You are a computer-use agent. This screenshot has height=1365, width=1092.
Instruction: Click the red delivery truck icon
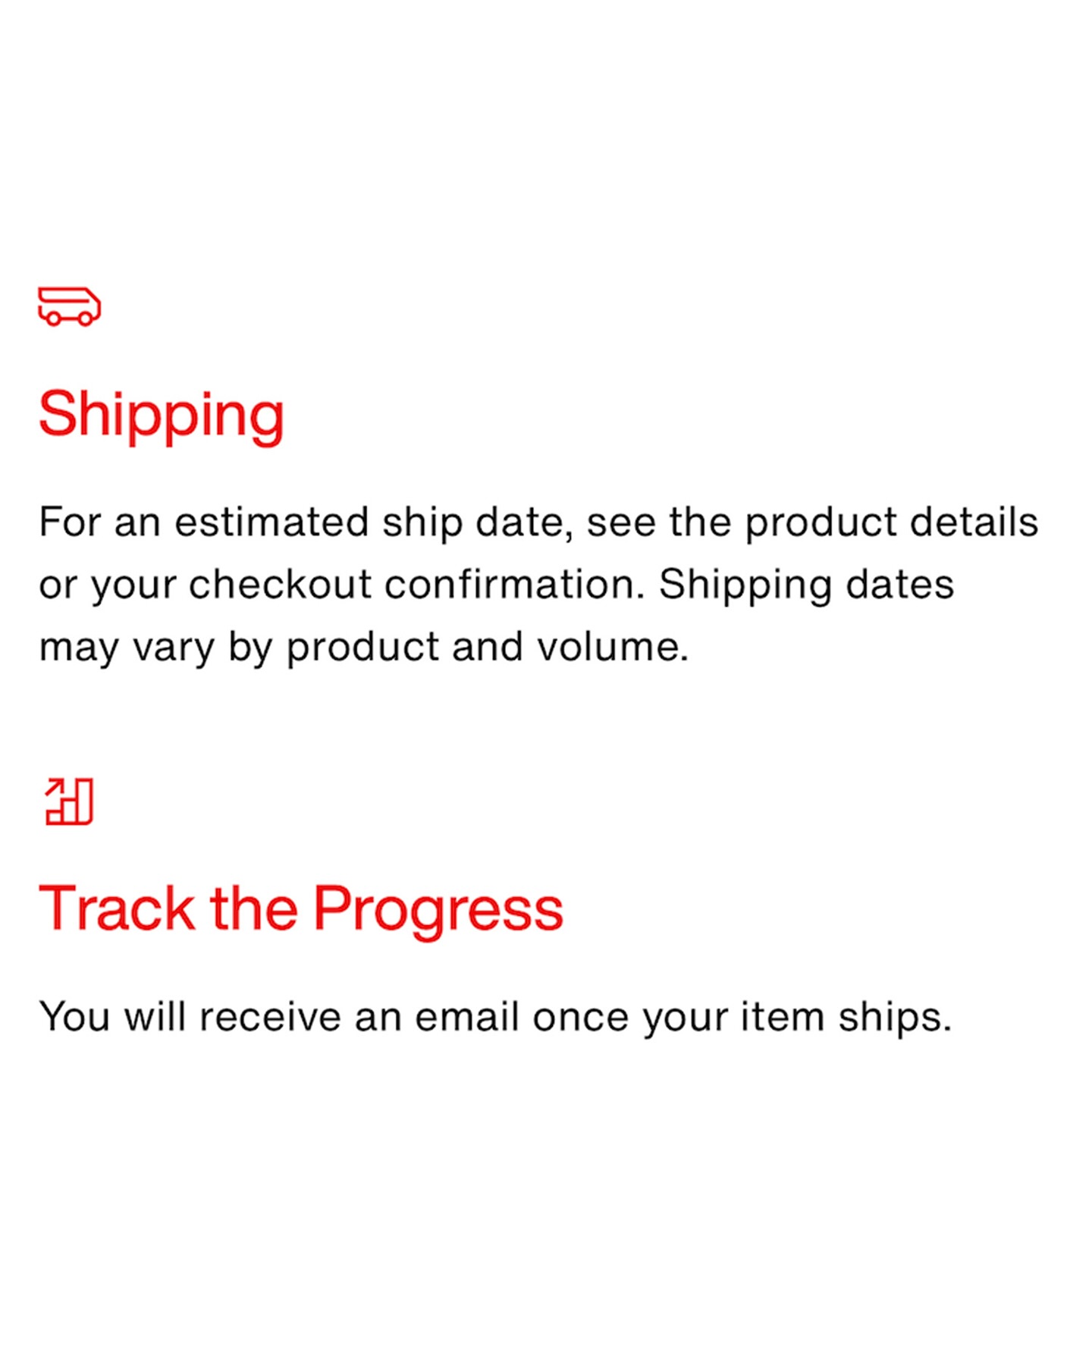69,306
